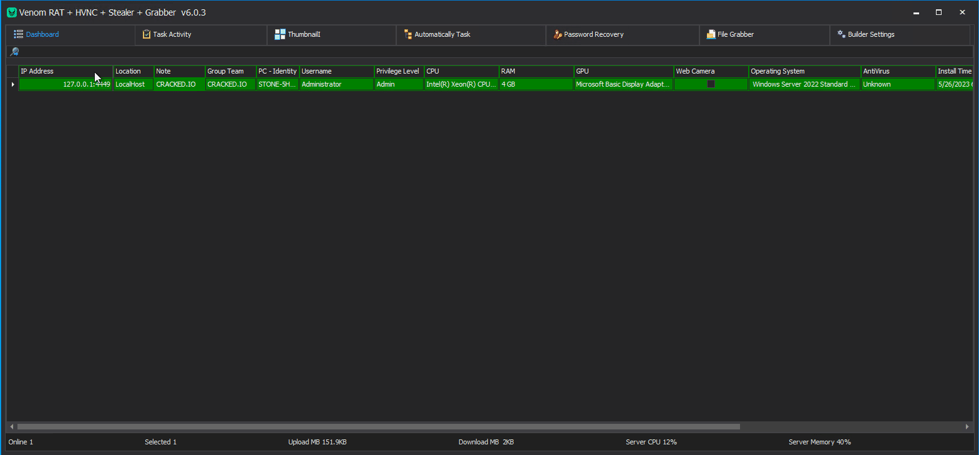Click the Microsoft Basic Display Adapt... cell

(x=623, y=84)
